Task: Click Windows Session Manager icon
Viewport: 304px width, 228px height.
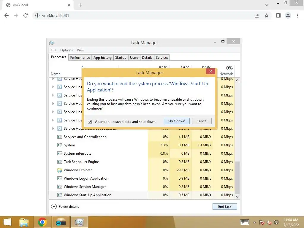Action: 59,187
